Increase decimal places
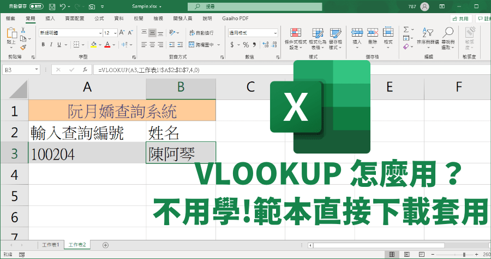Screen dimensions: 491x259 pyautogui.click(x=266, y=45)
